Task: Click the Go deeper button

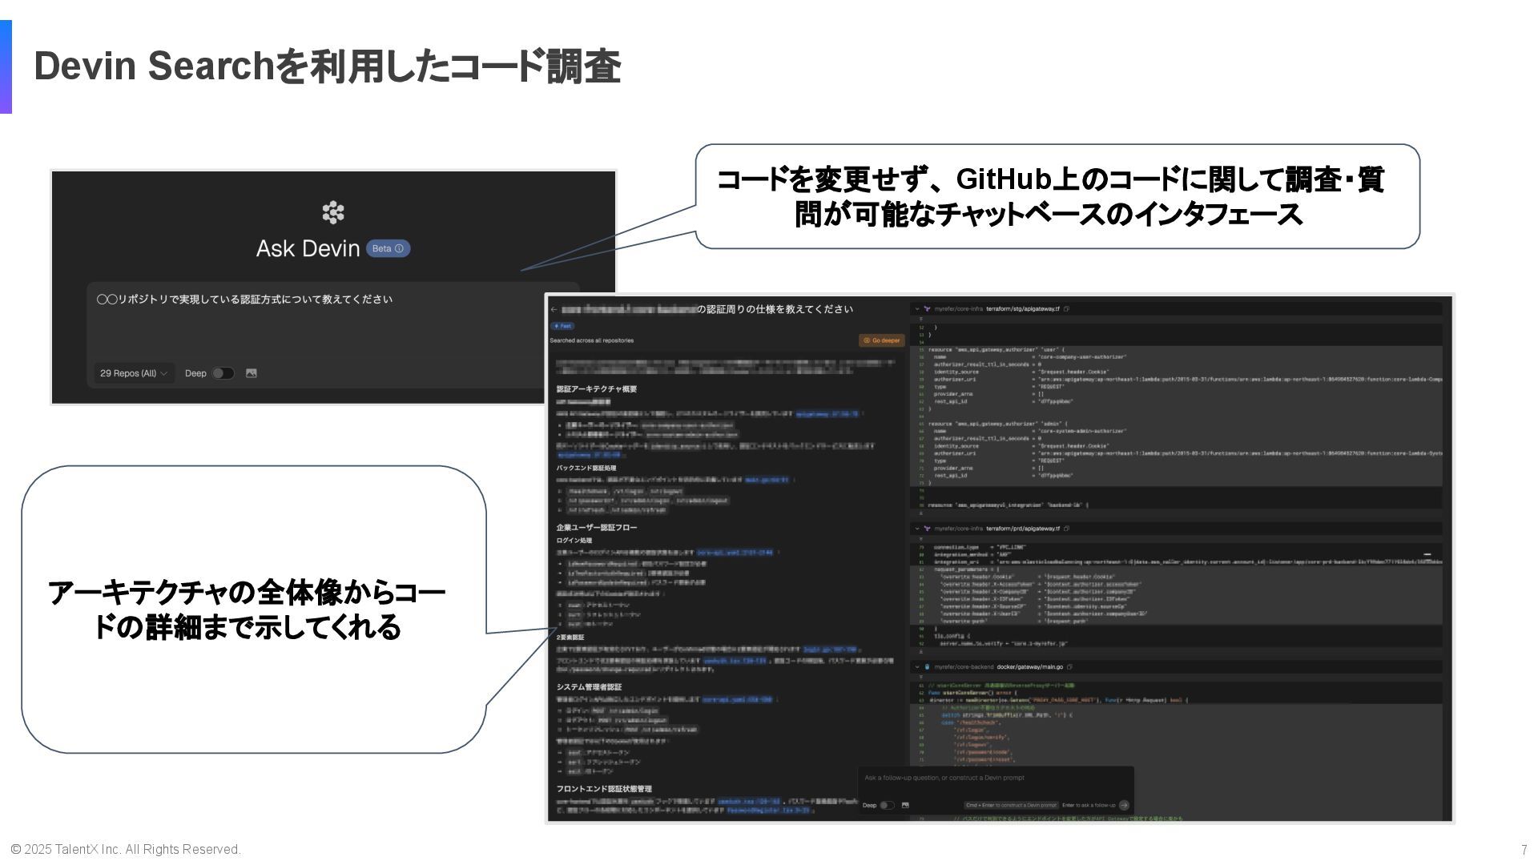Action: tap(881, 340)
